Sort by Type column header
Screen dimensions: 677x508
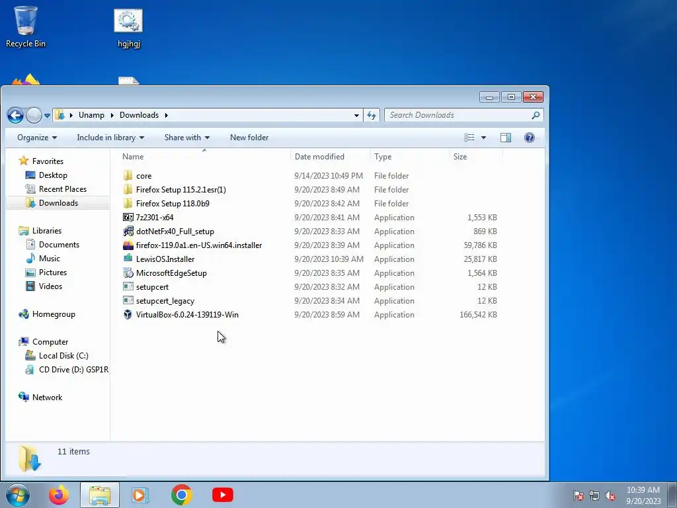pyautogui.click(x=383, y=157)
